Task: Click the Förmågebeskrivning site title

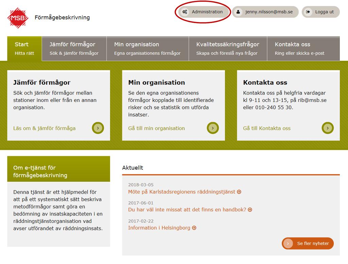Action: [62, 18]
